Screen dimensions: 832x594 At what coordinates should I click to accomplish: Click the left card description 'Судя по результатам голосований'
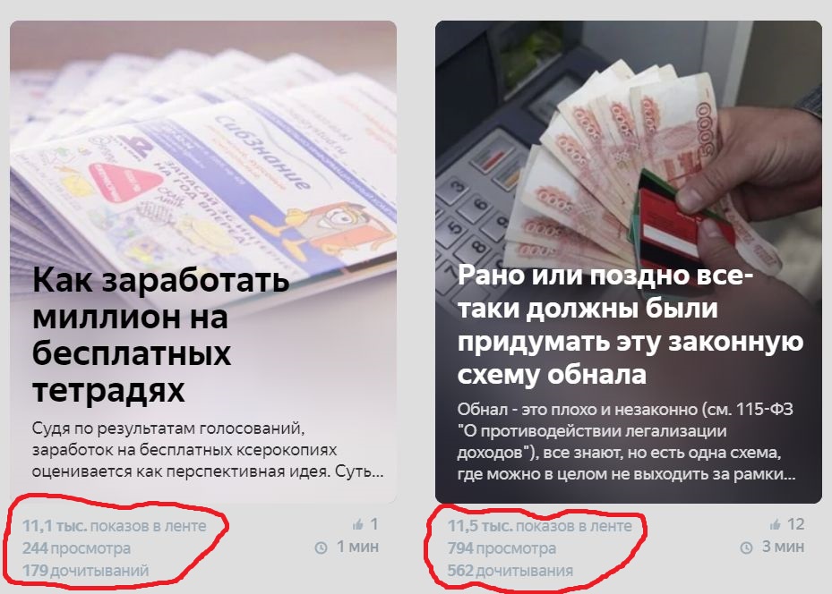tap(208, 449)
